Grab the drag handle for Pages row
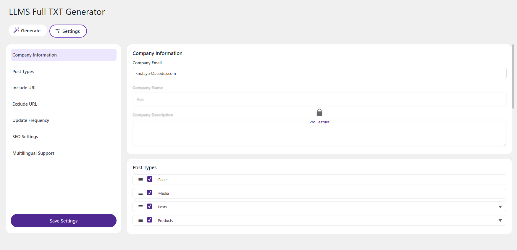The width and height of the screenshot is (517, 250). click(141, 180)
